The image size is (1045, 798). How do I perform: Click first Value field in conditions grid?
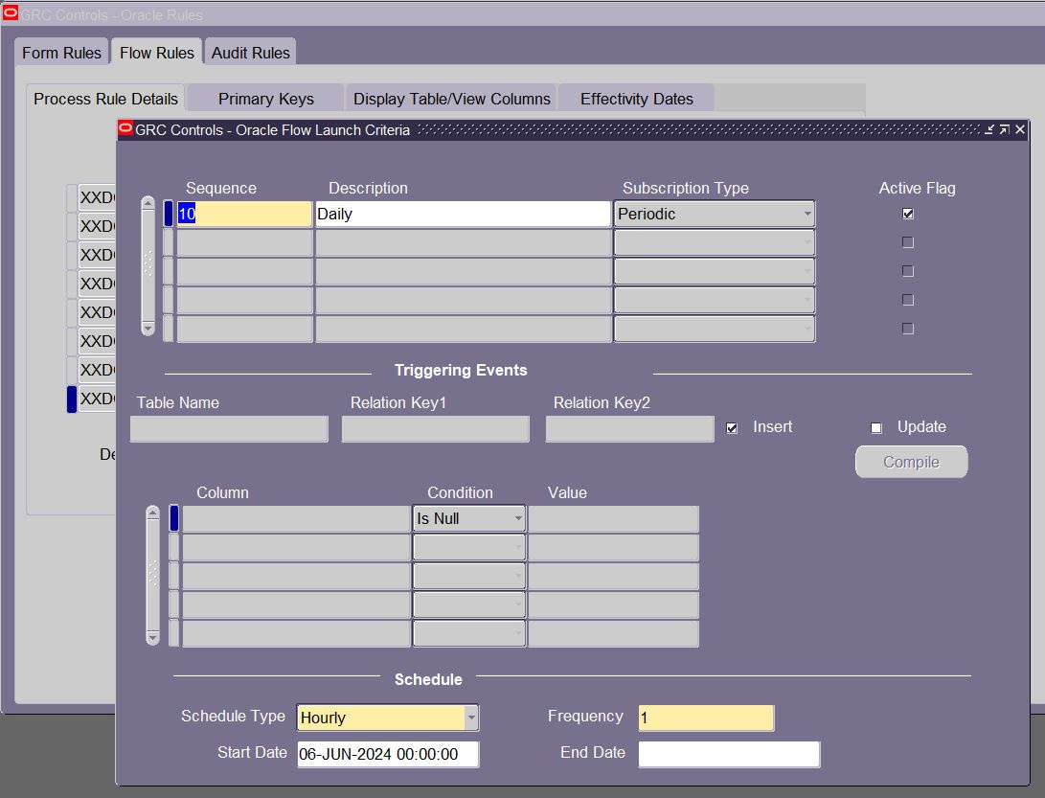coord(613,518)
